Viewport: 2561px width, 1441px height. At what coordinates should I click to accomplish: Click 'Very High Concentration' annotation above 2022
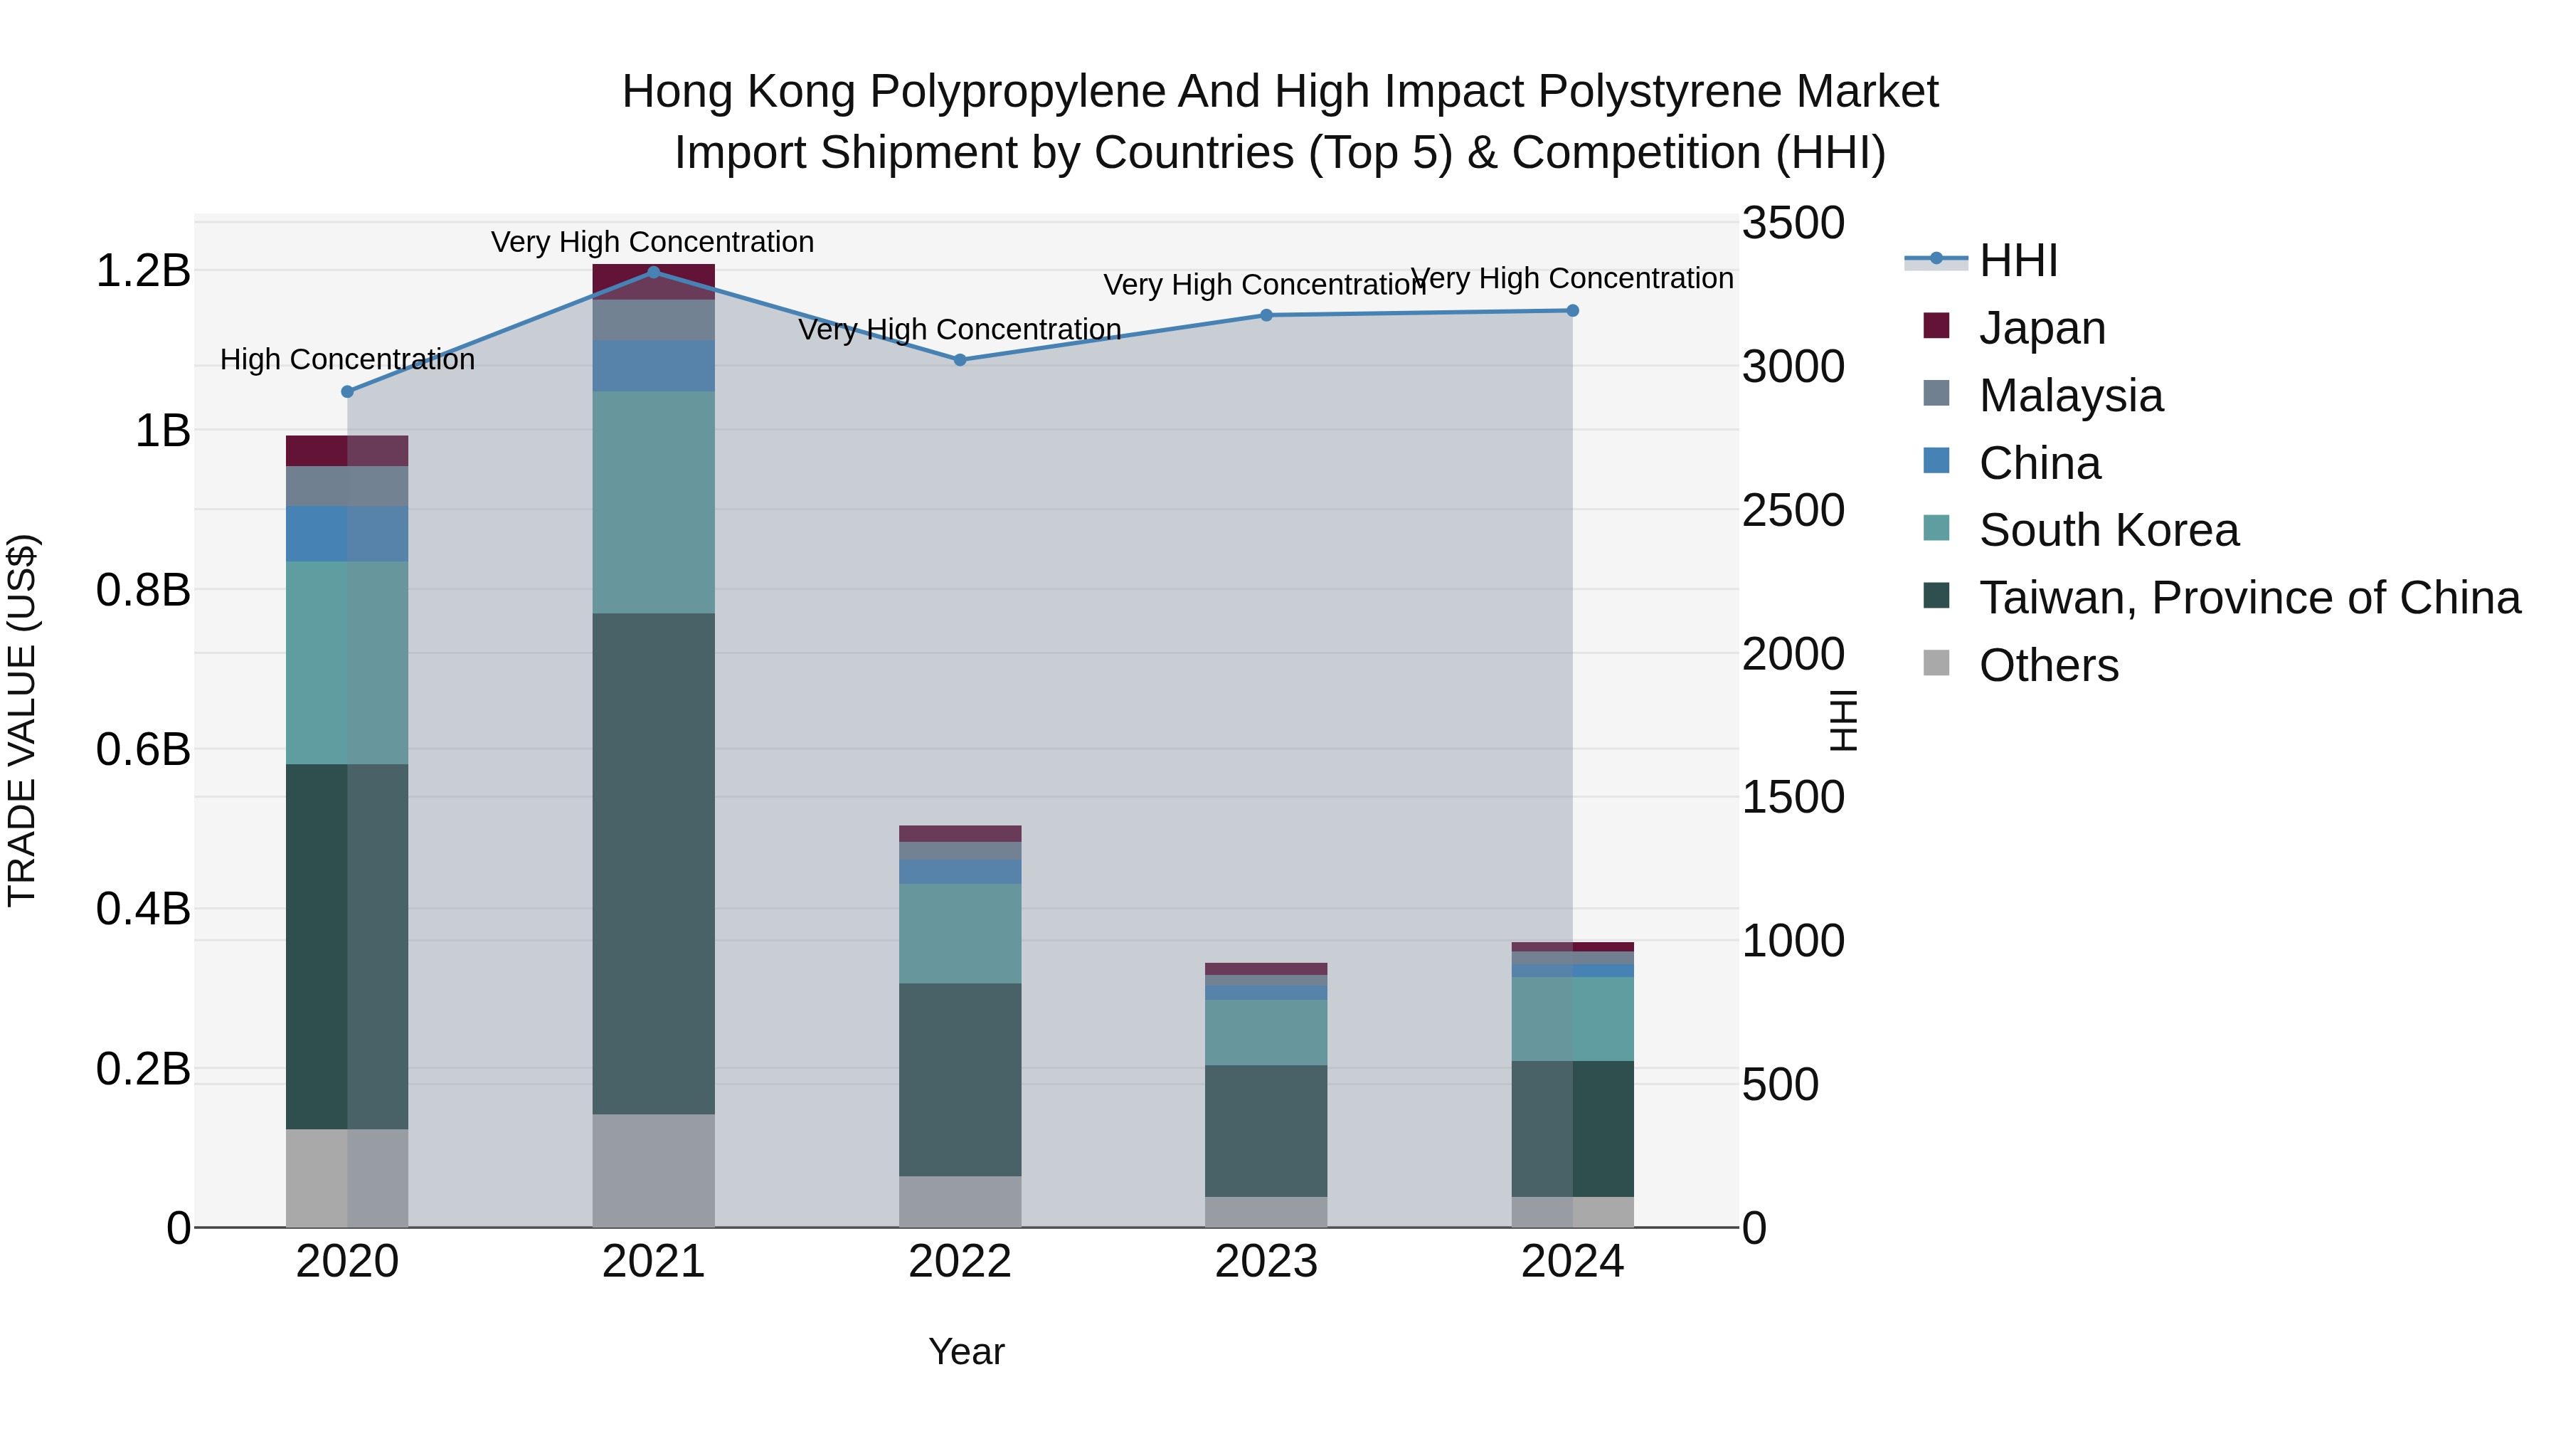[960, 329]
